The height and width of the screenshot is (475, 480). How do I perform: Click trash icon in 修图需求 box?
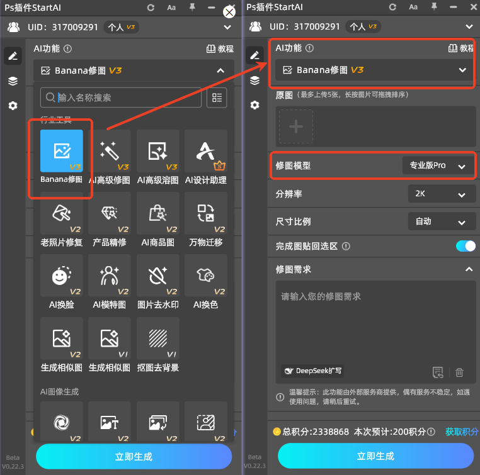click(x=459, y=372)
